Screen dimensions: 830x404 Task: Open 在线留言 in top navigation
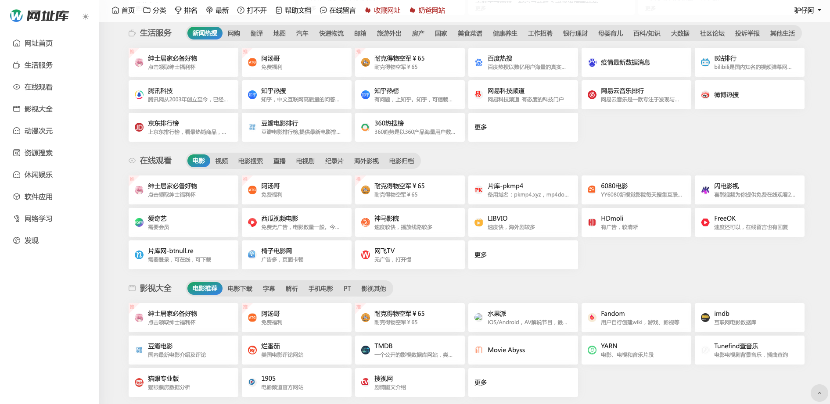pos(338,10)
